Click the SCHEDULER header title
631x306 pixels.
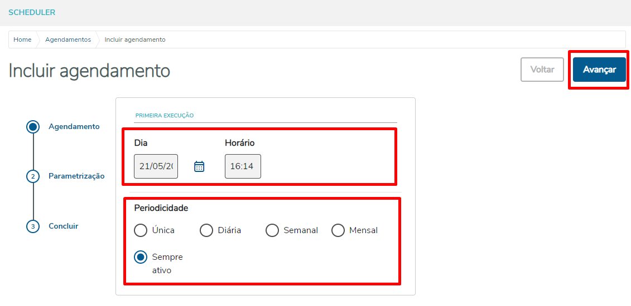pyautogui.click(x=32, y=12)
